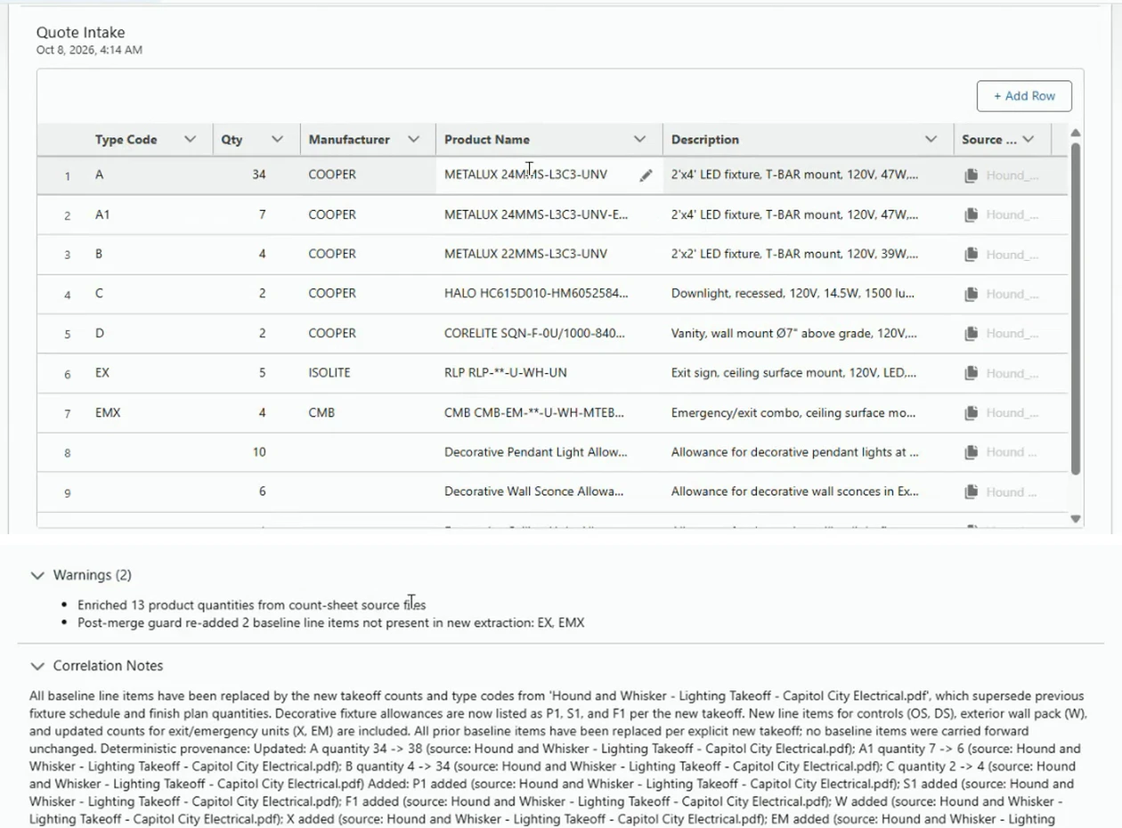
Task: Click the table scrollbar up arrow
Action: (1075, 134)
